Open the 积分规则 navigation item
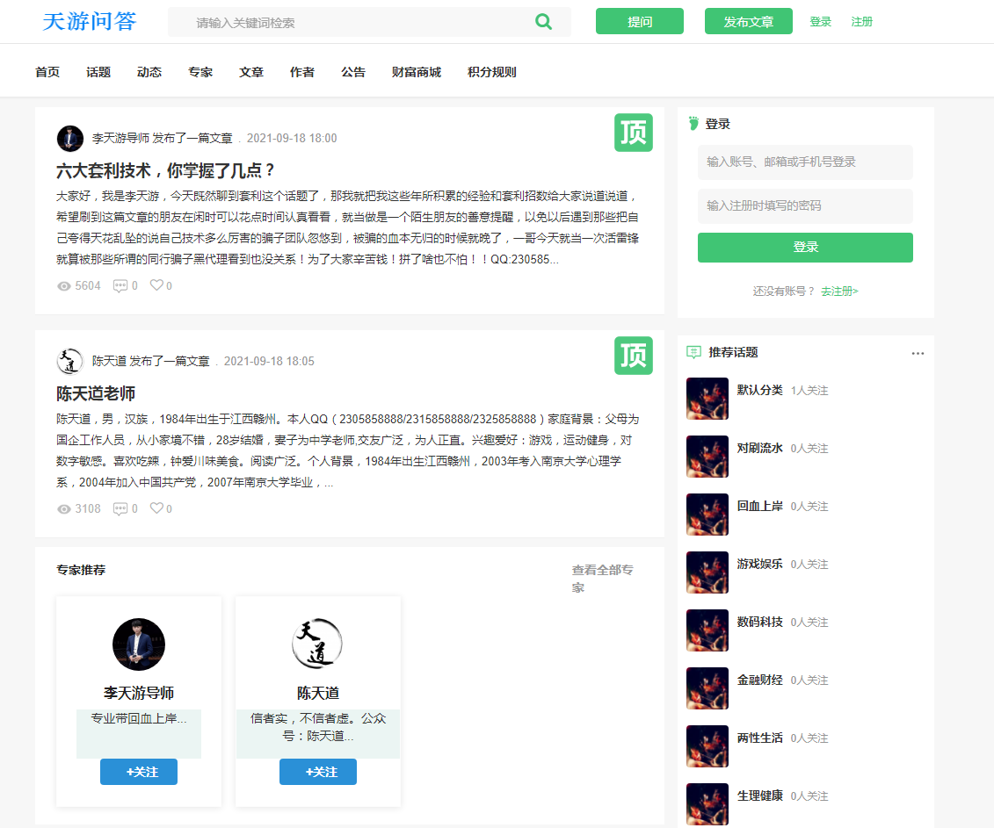The width and height of the screenshot is (994, 828). pos(491,72)
